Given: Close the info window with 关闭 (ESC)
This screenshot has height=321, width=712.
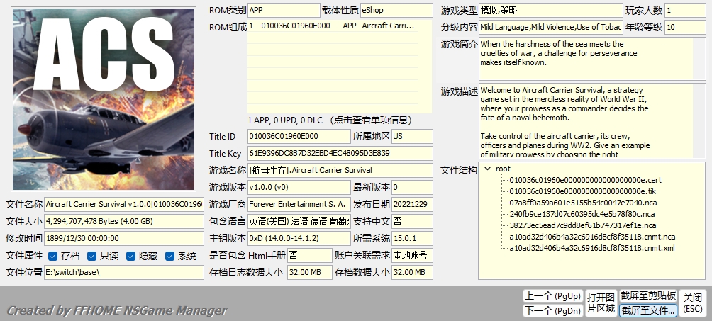Looking at the screenshot, I should click(x=693, y=303).
